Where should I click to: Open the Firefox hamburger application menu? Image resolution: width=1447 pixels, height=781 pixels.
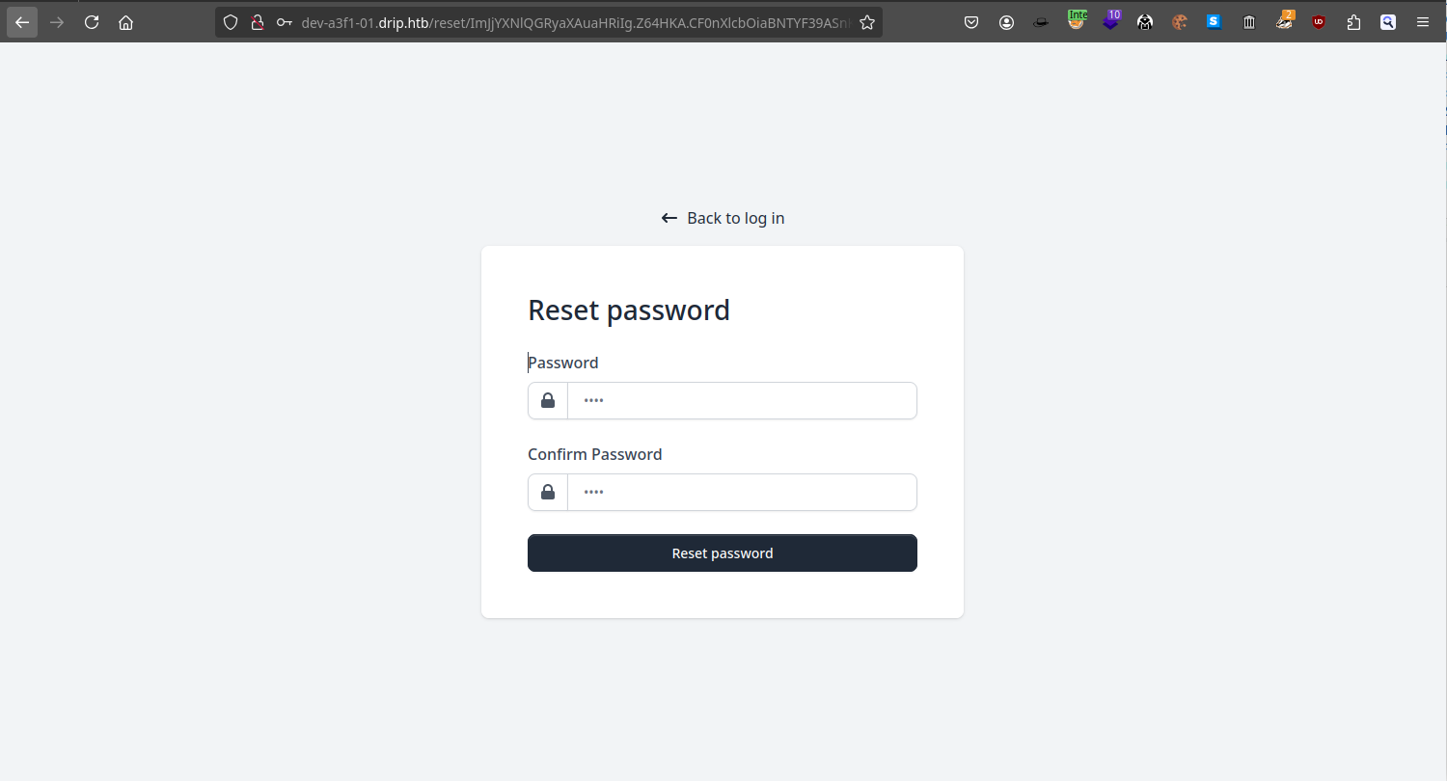point(1423,22)
